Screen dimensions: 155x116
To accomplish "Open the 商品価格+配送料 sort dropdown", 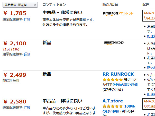I will [20, 5].
